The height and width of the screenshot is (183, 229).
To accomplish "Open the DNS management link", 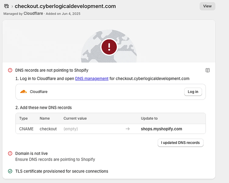I will (92, 79).
